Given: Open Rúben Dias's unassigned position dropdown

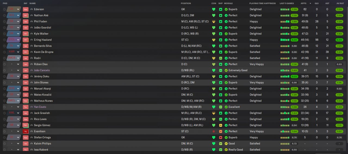Looking at the screenshot, I should point(14,64).
